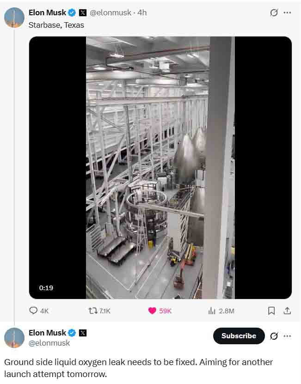Open the Elon Musk name on second tweet
This screenshot has width=301, height=384.
(x=47, y=333)
